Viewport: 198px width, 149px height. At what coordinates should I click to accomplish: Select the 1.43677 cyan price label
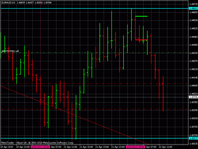click(194, 138)
